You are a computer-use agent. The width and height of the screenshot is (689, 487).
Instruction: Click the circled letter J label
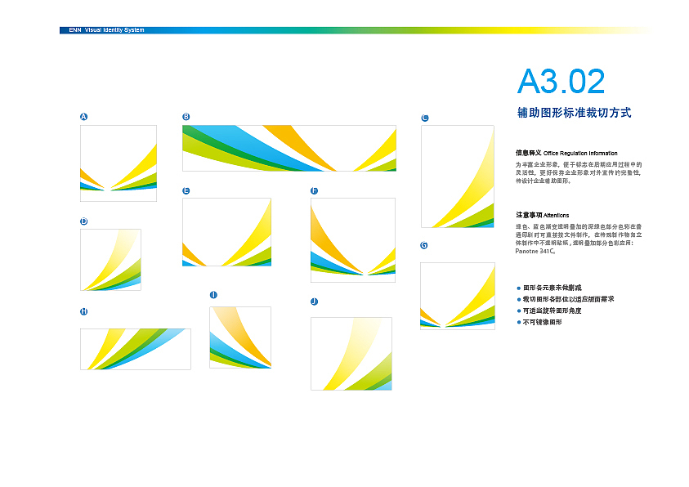pos(314,302)
